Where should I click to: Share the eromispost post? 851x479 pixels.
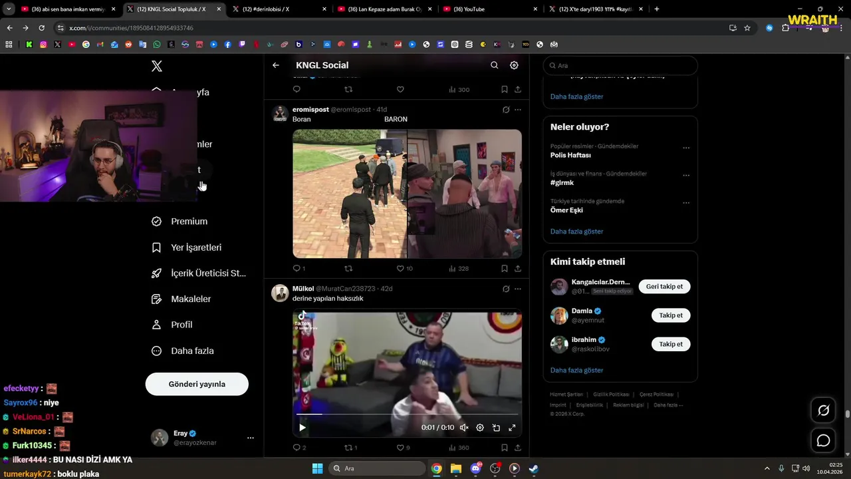point(518,269)
